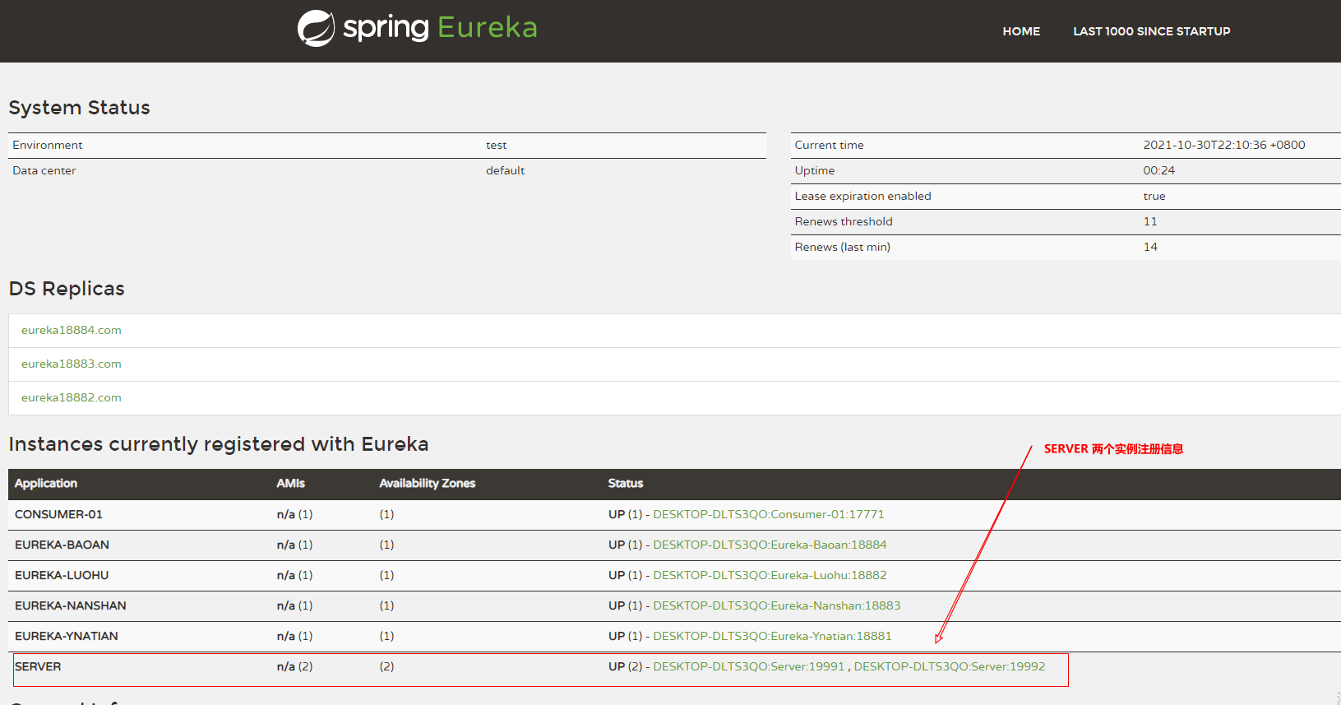Select the environment value 'test'
The height and width of the screenshot is (705, 1341).
(x=497, y=145)
